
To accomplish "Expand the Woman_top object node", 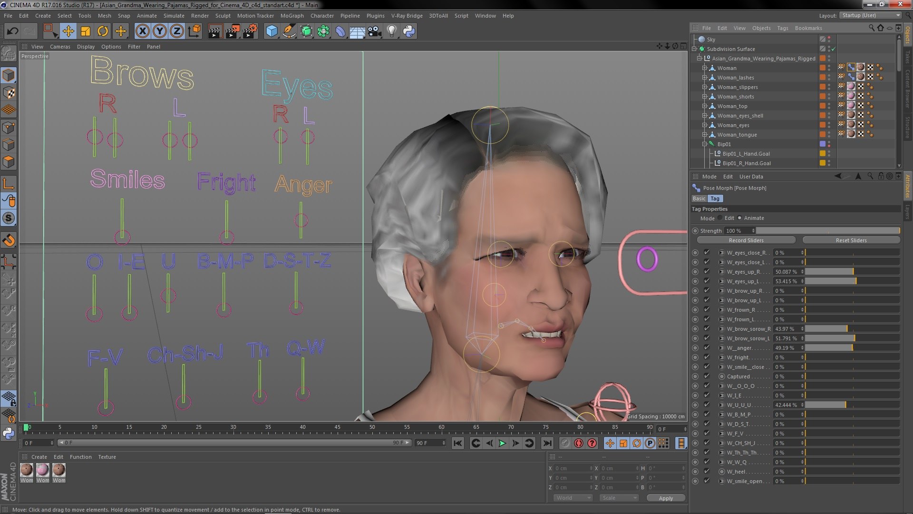I will pos(705,106).
